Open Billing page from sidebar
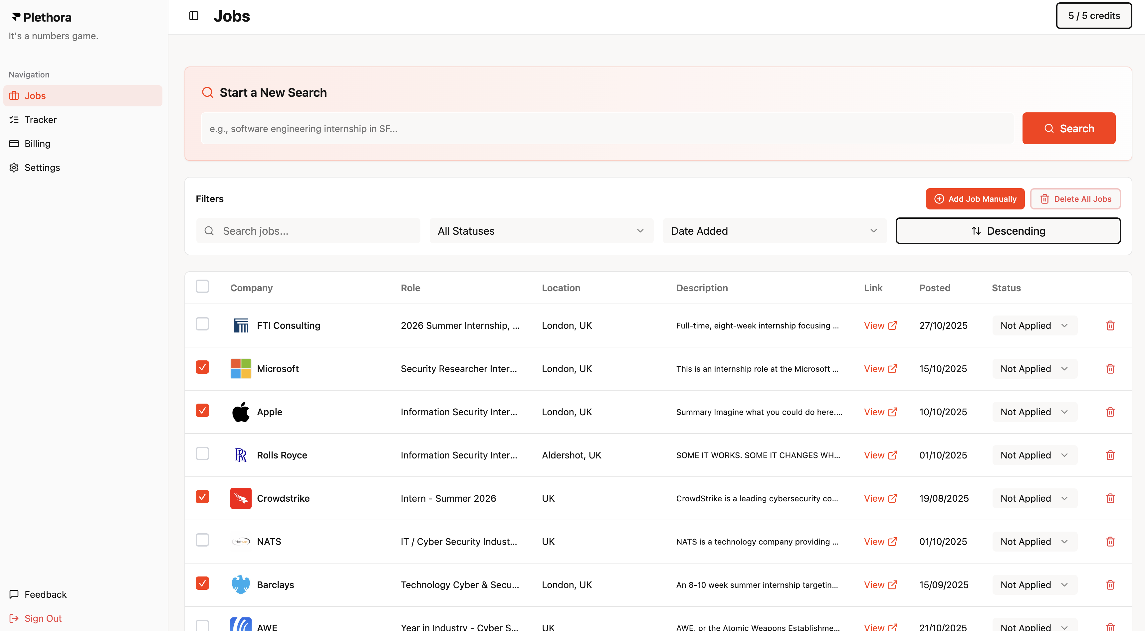This screenshot has height=631, width=1145. (37, 143)
